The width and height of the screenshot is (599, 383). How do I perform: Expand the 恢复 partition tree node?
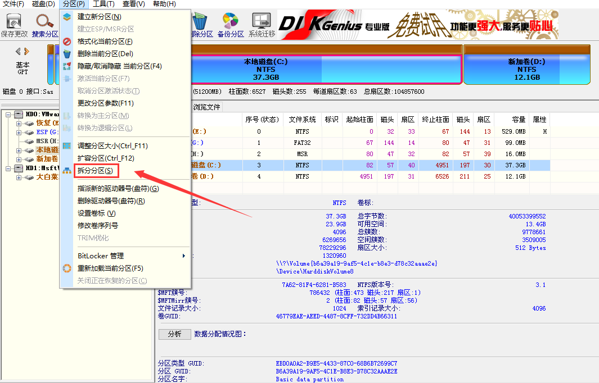coord(19,124)
